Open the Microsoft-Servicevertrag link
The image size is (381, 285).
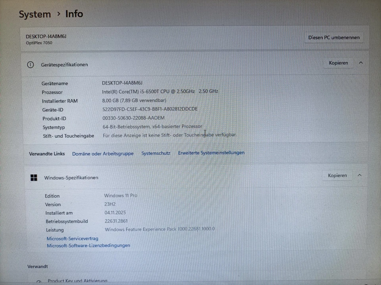[72, 238]
